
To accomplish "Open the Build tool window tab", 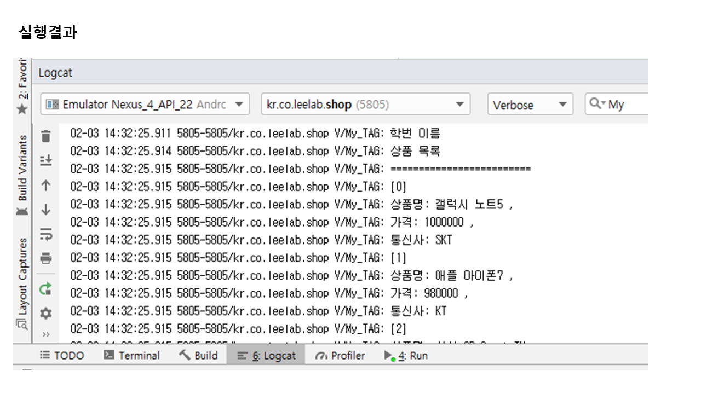I will pos(199,356).
